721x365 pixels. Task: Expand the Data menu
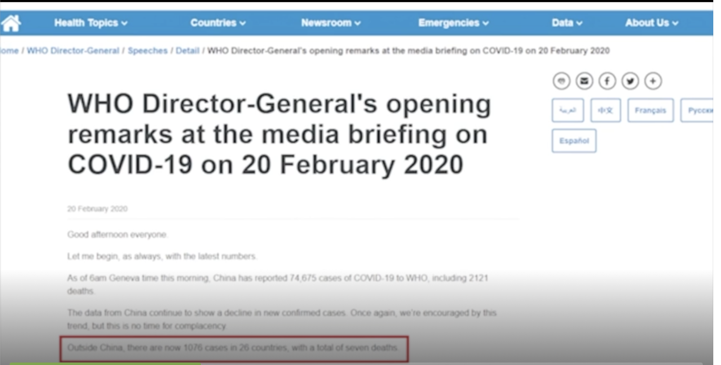[x=567, y=23]
